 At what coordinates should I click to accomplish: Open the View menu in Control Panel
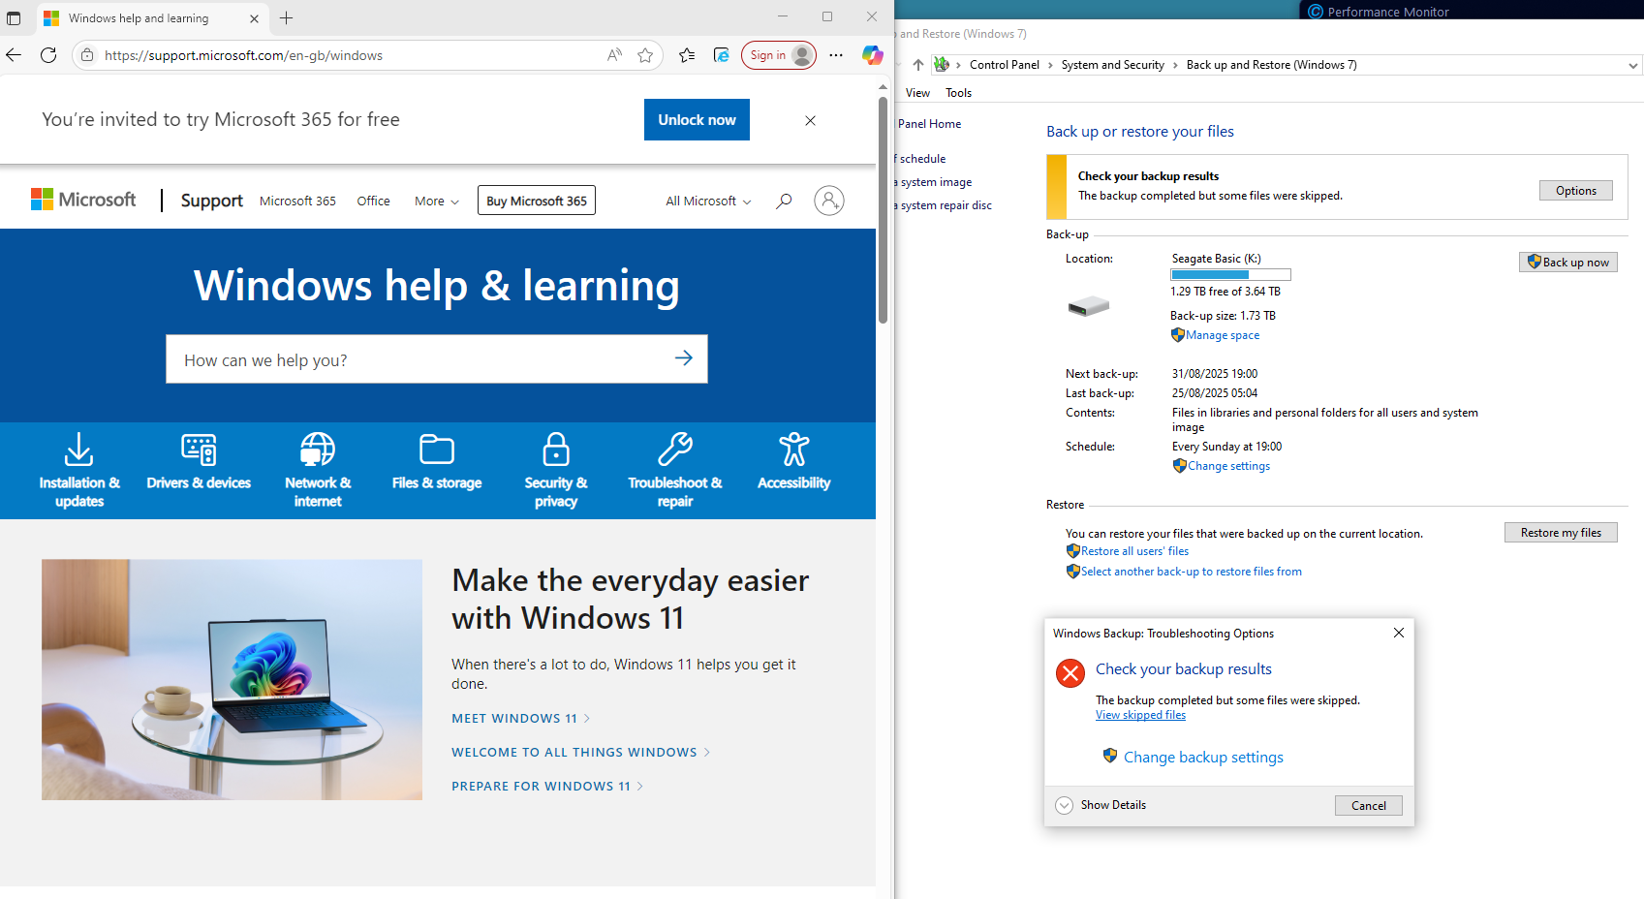click(917, 93)
